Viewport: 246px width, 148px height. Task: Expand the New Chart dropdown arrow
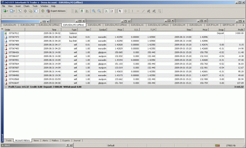(x=7, y=11)
